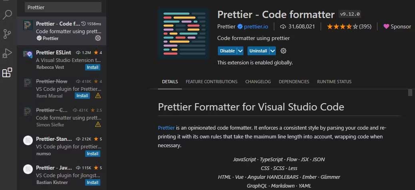The height and width of the screenshot is (190, 415).
Task: Click gear icon on Prettier list item
Action: click(98, 38)
